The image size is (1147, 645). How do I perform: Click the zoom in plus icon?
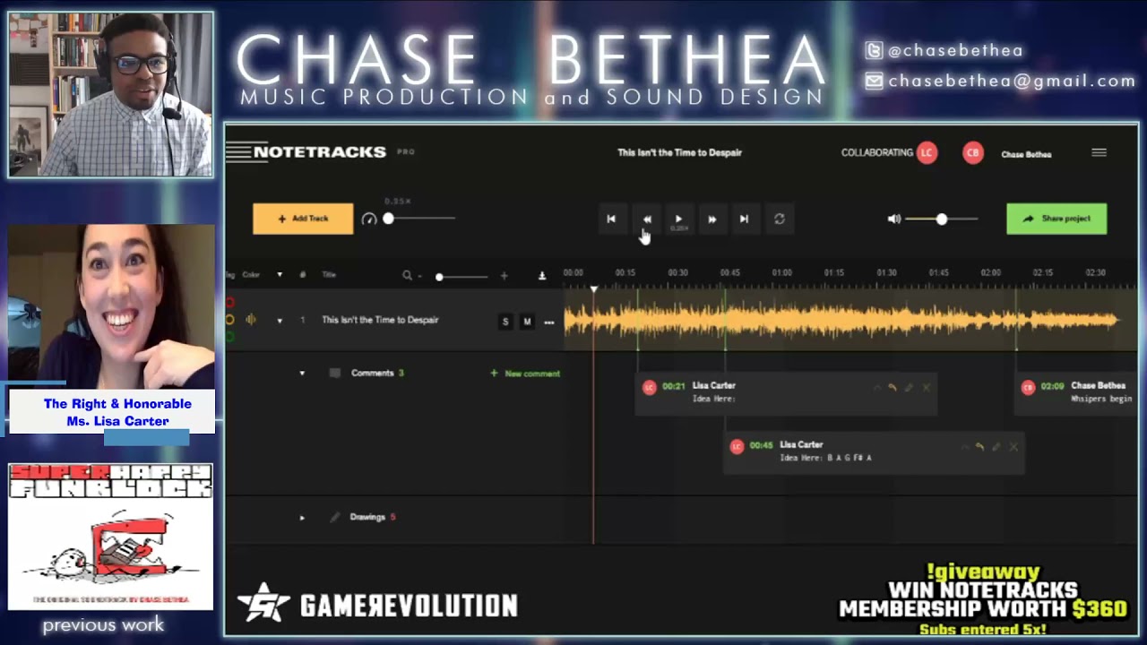point(504,276)
